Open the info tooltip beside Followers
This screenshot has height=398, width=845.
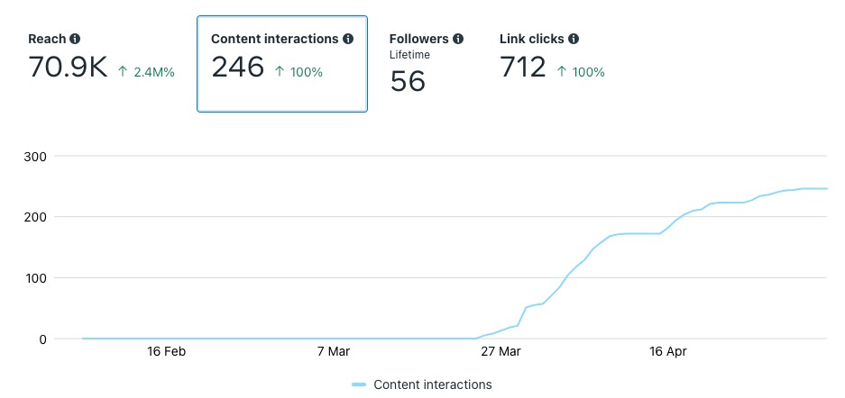coord(458,40)
